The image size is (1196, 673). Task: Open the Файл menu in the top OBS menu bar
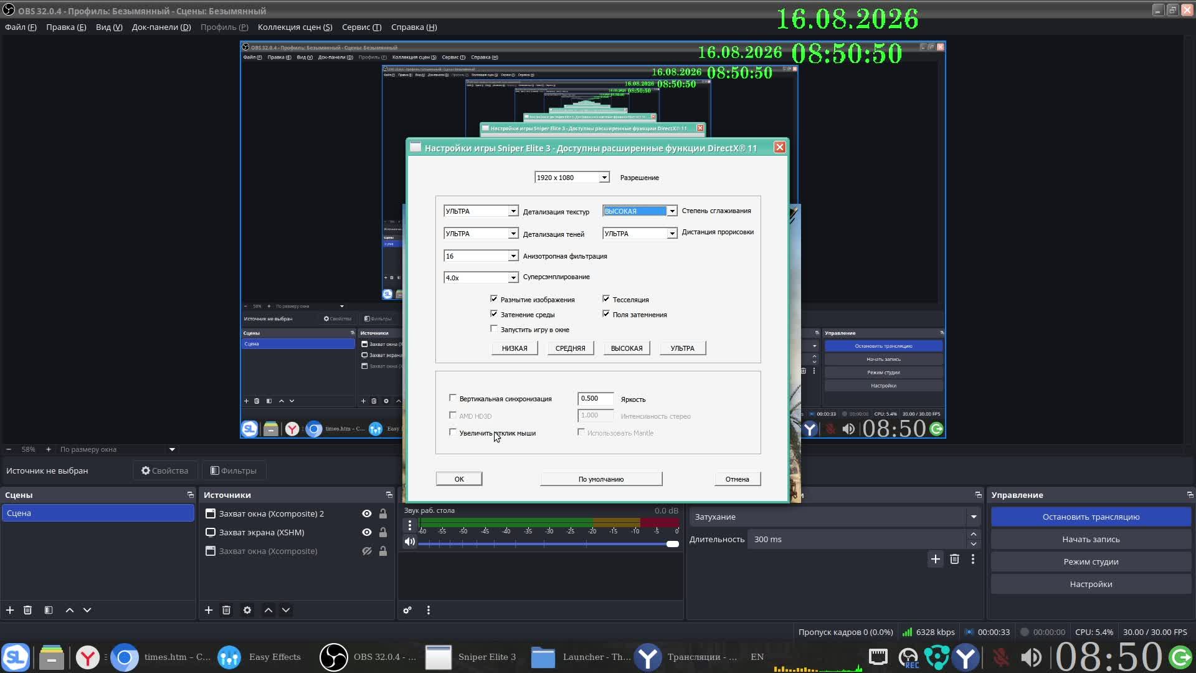[x=21, y=27]
